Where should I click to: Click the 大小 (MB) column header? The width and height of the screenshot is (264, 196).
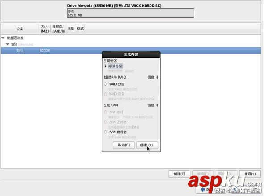(45, 29)
